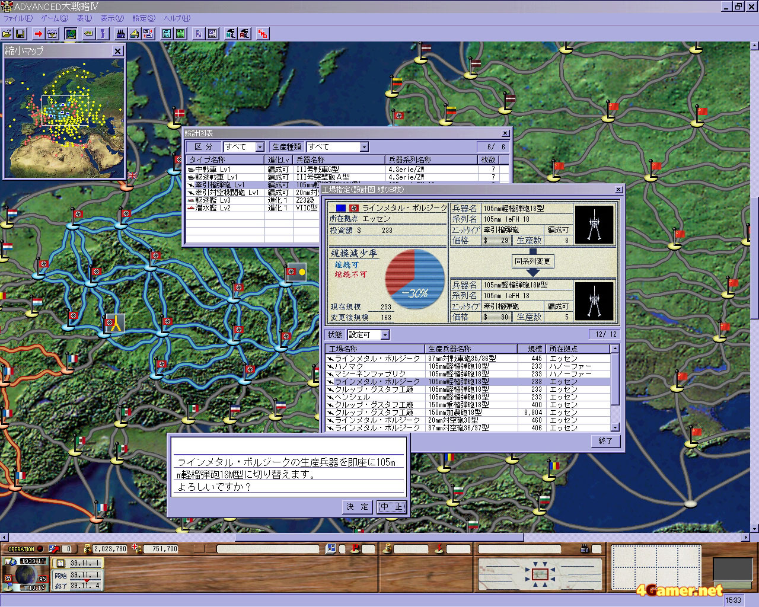Click the settings panel toolbar icon
The image size is (759, 607).
coord(212,33)
